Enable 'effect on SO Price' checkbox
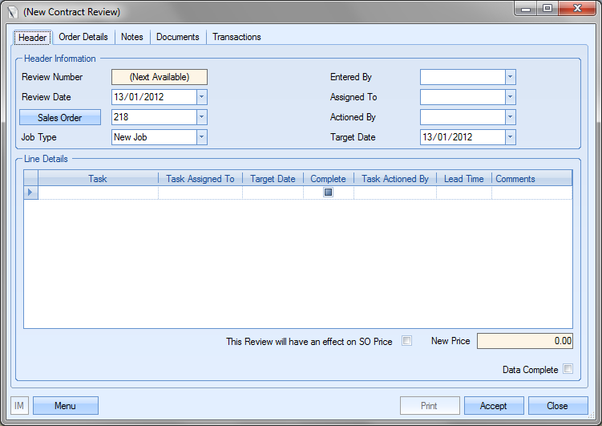The height and width of the screenshot is (426, 602). 407,341
